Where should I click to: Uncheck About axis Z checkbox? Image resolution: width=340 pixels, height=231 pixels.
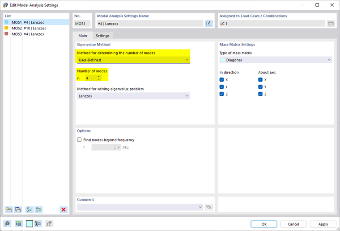tap(260, 94)
